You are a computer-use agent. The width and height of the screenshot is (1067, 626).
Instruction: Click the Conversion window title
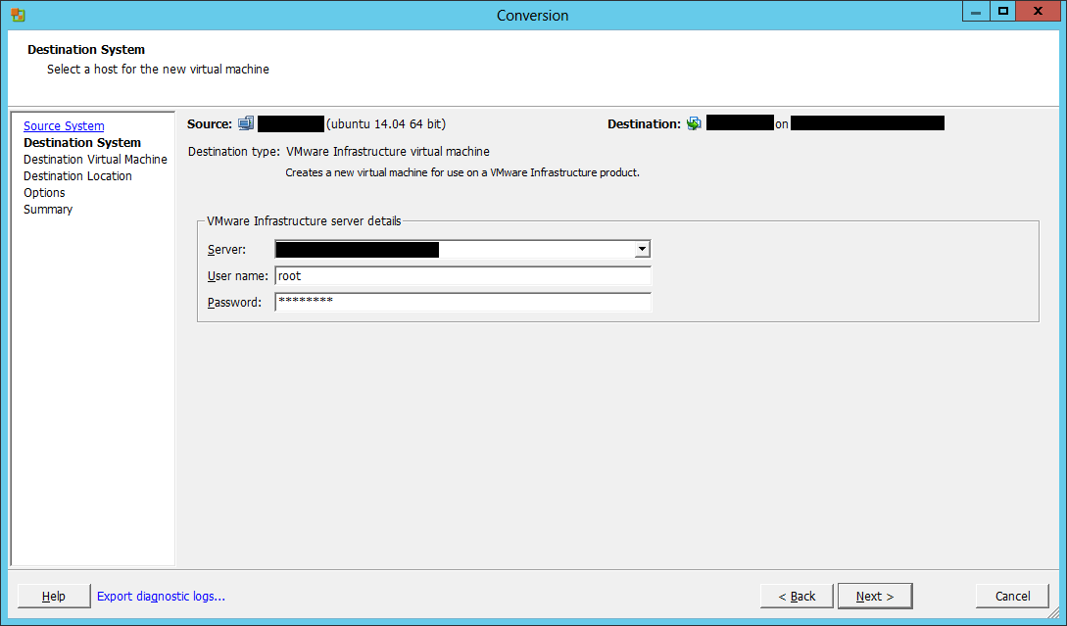click(533, 15)
